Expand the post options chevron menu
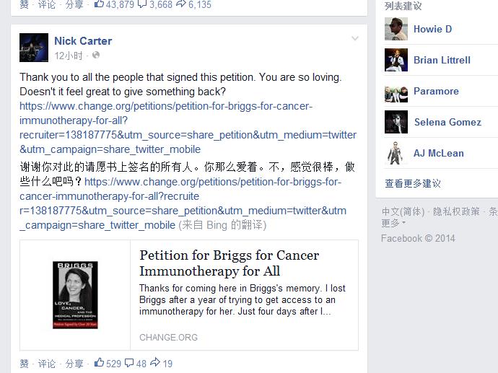Image resolution: width=498 pixels, height=373 pixels. [355, 39]
